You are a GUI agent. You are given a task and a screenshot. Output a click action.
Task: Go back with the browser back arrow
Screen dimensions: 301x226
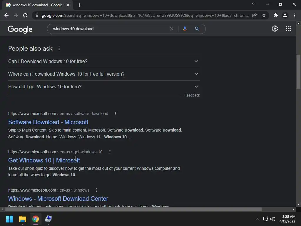[6, 15]
